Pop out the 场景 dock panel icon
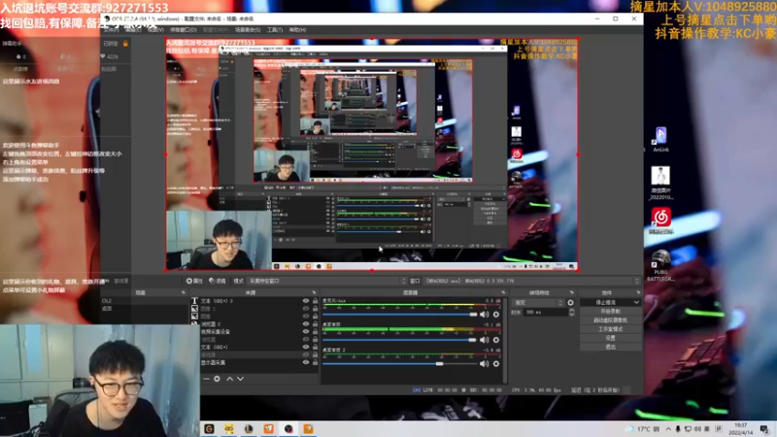The width and height of the screenshot is (777, 437). point(183,293)
